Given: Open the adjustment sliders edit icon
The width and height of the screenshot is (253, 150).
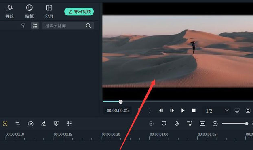Looking at the screenshot, I should (x=69, y=124).
